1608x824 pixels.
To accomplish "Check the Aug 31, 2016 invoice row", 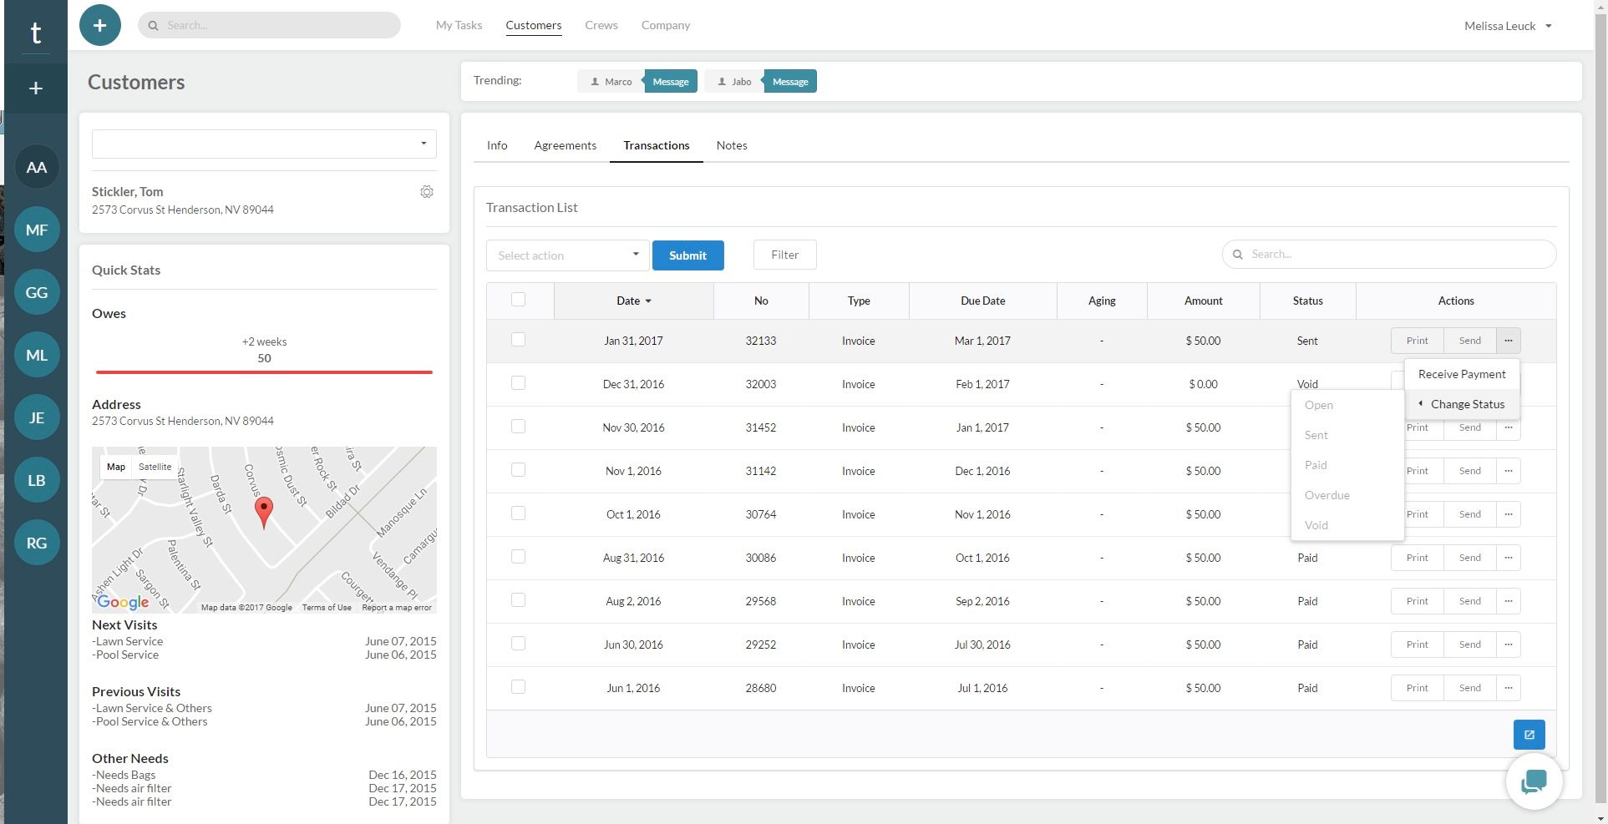I will 518,556.
